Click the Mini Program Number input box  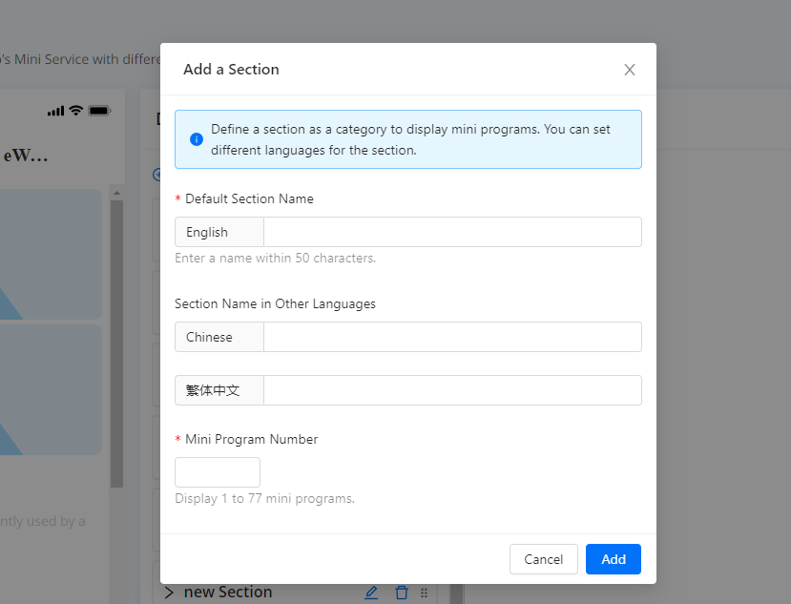[x=218, y=472]
